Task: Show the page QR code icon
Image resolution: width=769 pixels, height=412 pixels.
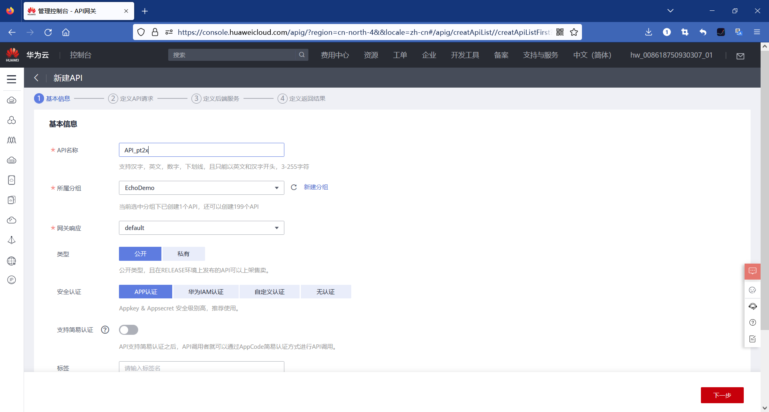Action: tap(560, 32)
